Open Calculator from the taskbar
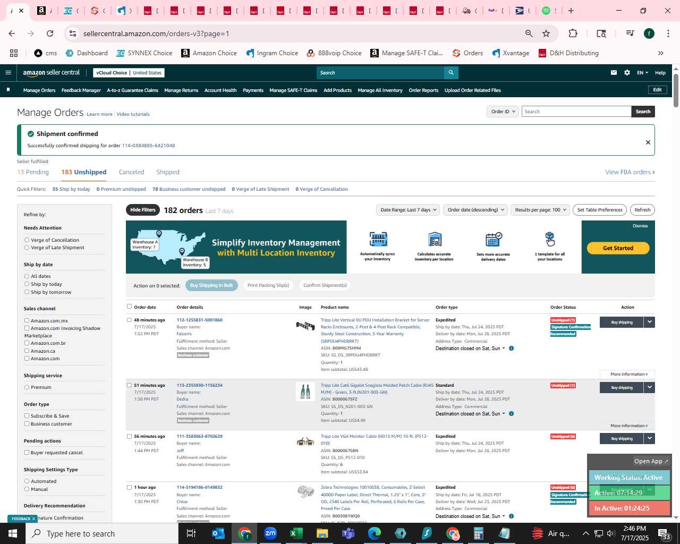Viewport: 680px width, 544px height. 479,533
